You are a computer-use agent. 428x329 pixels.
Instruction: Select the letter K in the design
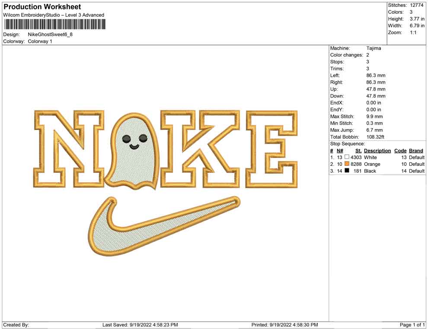[200, 149]
